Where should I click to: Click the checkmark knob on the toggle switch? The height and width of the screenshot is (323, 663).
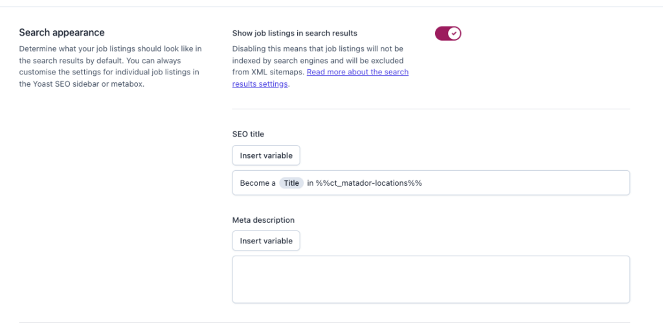coord(454,33)
